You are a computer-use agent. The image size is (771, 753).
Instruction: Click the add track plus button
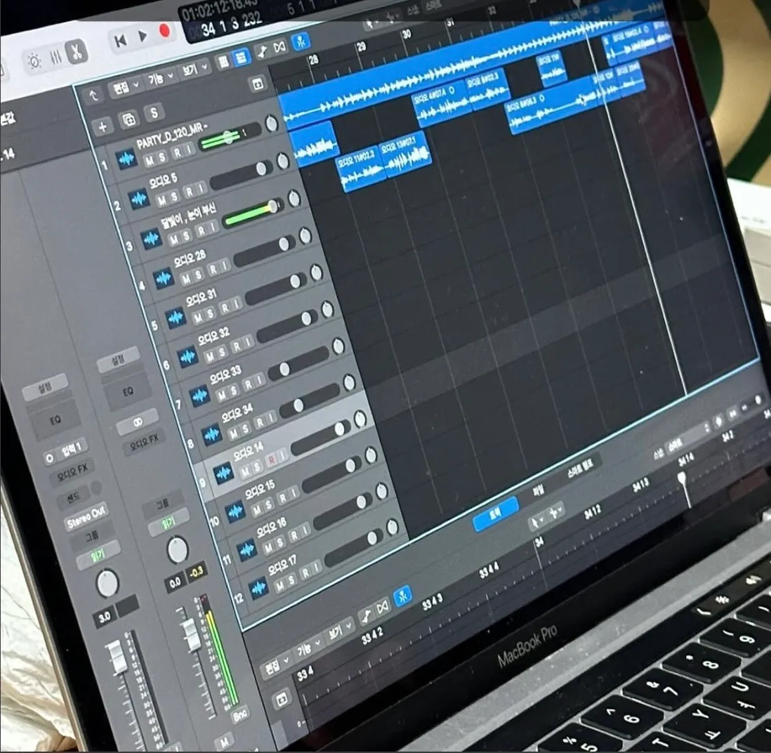(103, 126)
